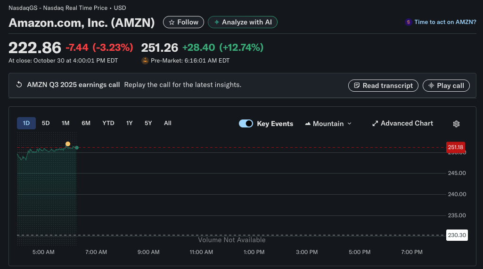Open Analyze with AI

[x=242, y=22]
